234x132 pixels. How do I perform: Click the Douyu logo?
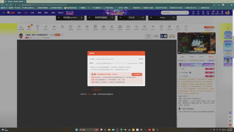(11, 13)
